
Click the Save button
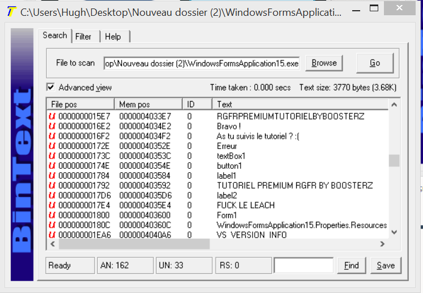(x=386, y=265)
